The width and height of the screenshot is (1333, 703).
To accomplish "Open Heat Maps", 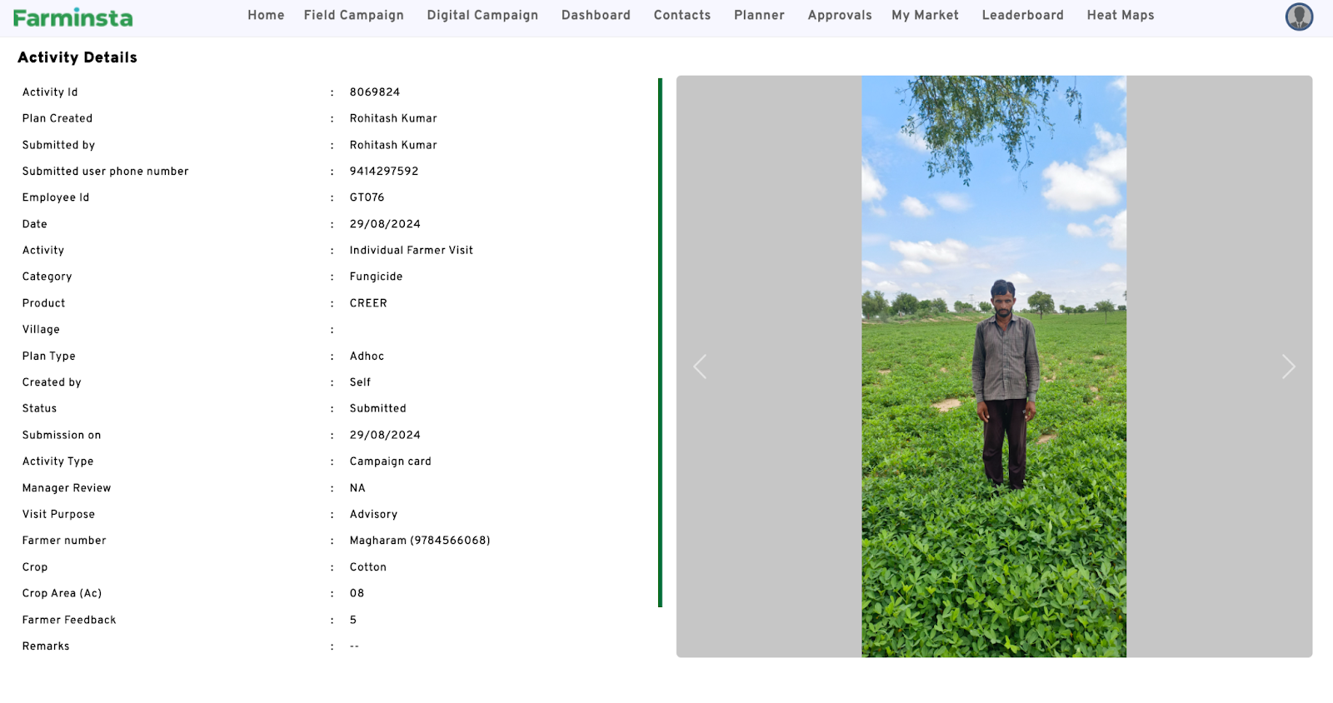I will point(1120,15).
